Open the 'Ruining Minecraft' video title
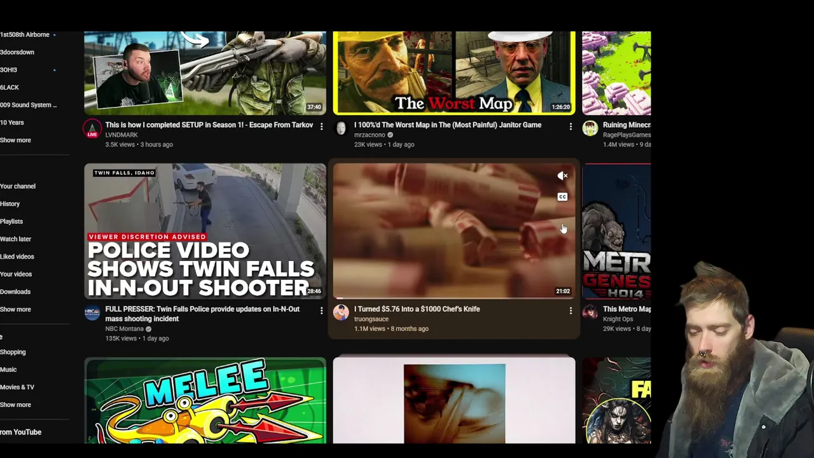Image resolution: width=814 pixels, height=458 pixels. pyautogui.click(x=626, y=125)
